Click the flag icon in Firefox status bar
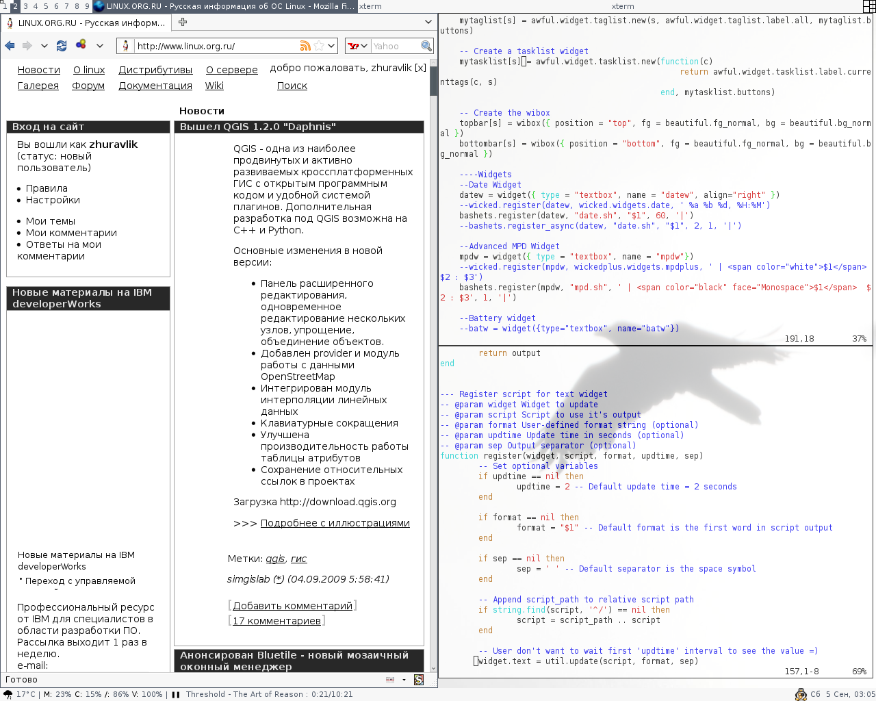This screenshot has width=876, height=701. coord(390,680)
